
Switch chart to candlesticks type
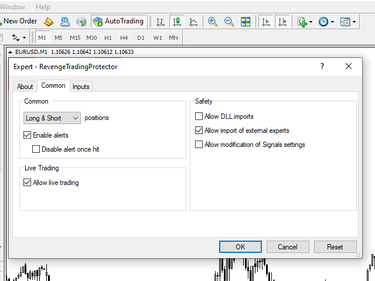point(177,22)
